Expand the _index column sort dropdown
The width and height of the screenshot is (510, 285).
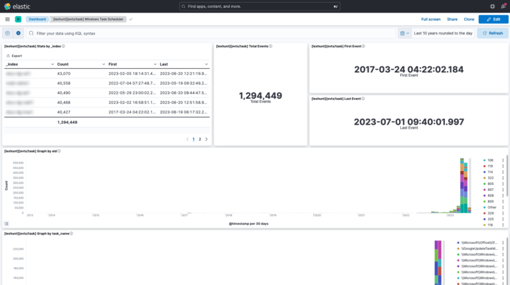pyautogui.click(x=51, y=64)
